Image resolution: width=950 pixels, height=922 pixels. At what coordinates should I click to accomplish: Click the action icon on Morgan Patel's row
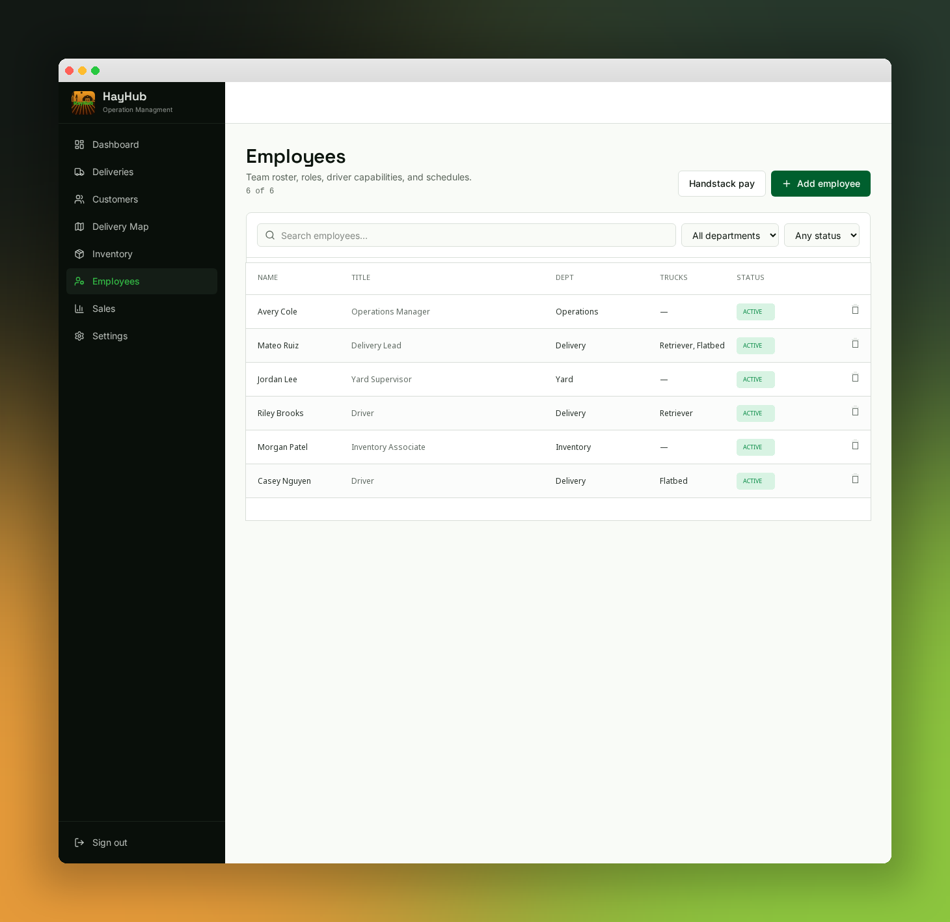[x=855, y=445]
